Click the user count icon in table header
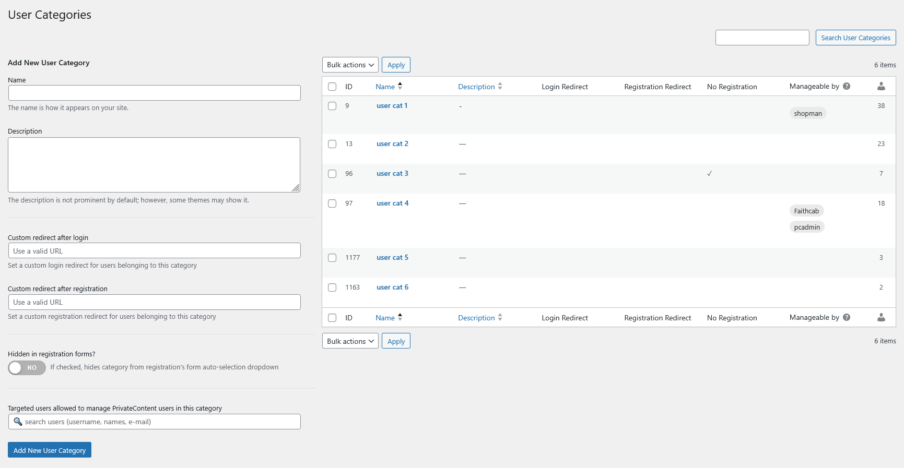 pyautogui.click(x=881, y=86)
